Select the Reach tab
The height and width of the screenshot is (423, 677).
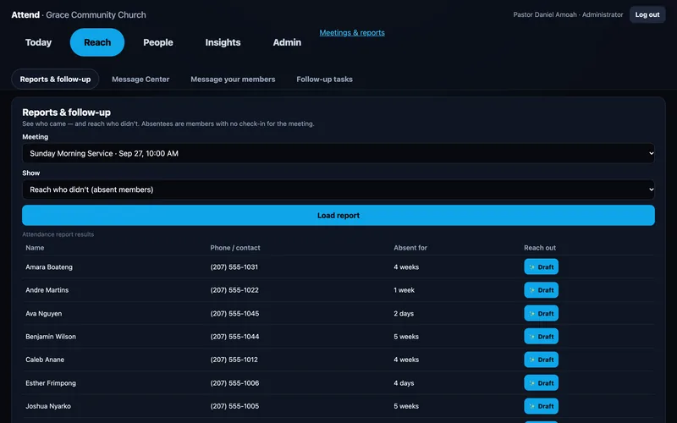tap(97, 42)
